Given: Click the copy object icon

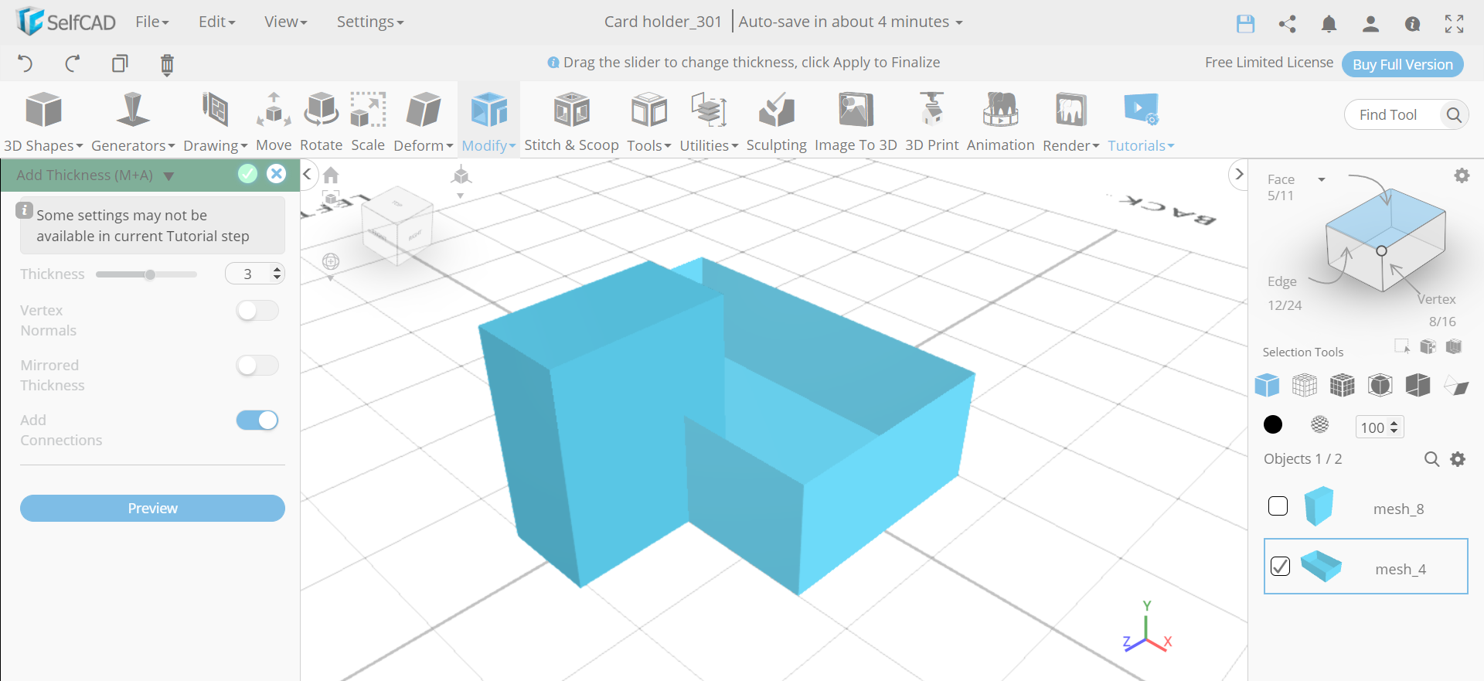Looking at the screenshot, I should click(x=120, y=63).
